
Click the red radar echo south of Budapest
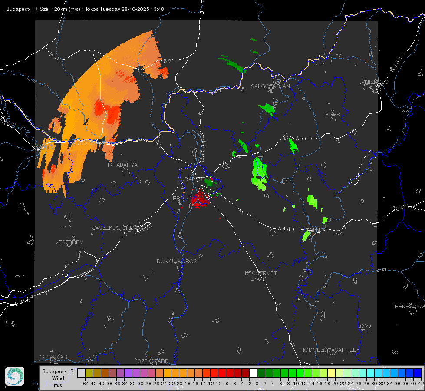point(200,199)
